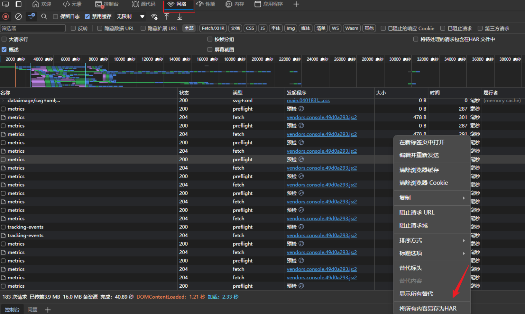The height and width of the screenshot is (314, 525).
Task: Open the 源代码 sources tab
Action: click(x=144, y=4)
